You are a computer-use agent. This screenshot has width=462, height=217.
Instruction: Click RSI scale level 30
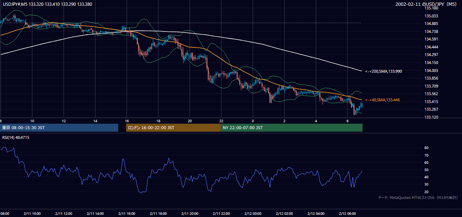click(x=427, y=184)
